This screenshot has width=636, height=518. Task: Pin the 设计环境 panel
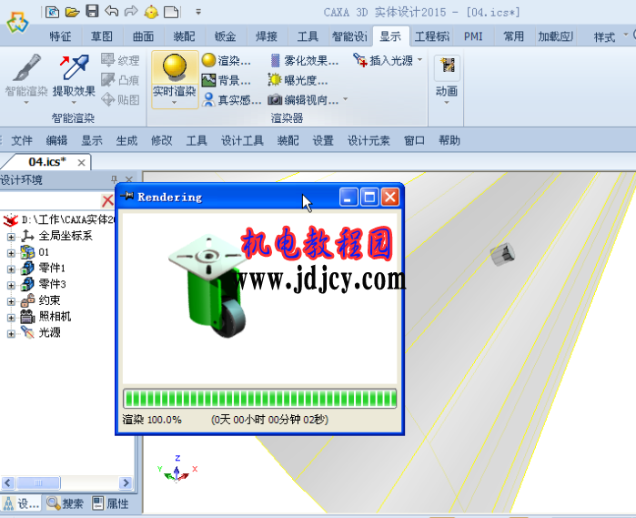click(114, 179)
